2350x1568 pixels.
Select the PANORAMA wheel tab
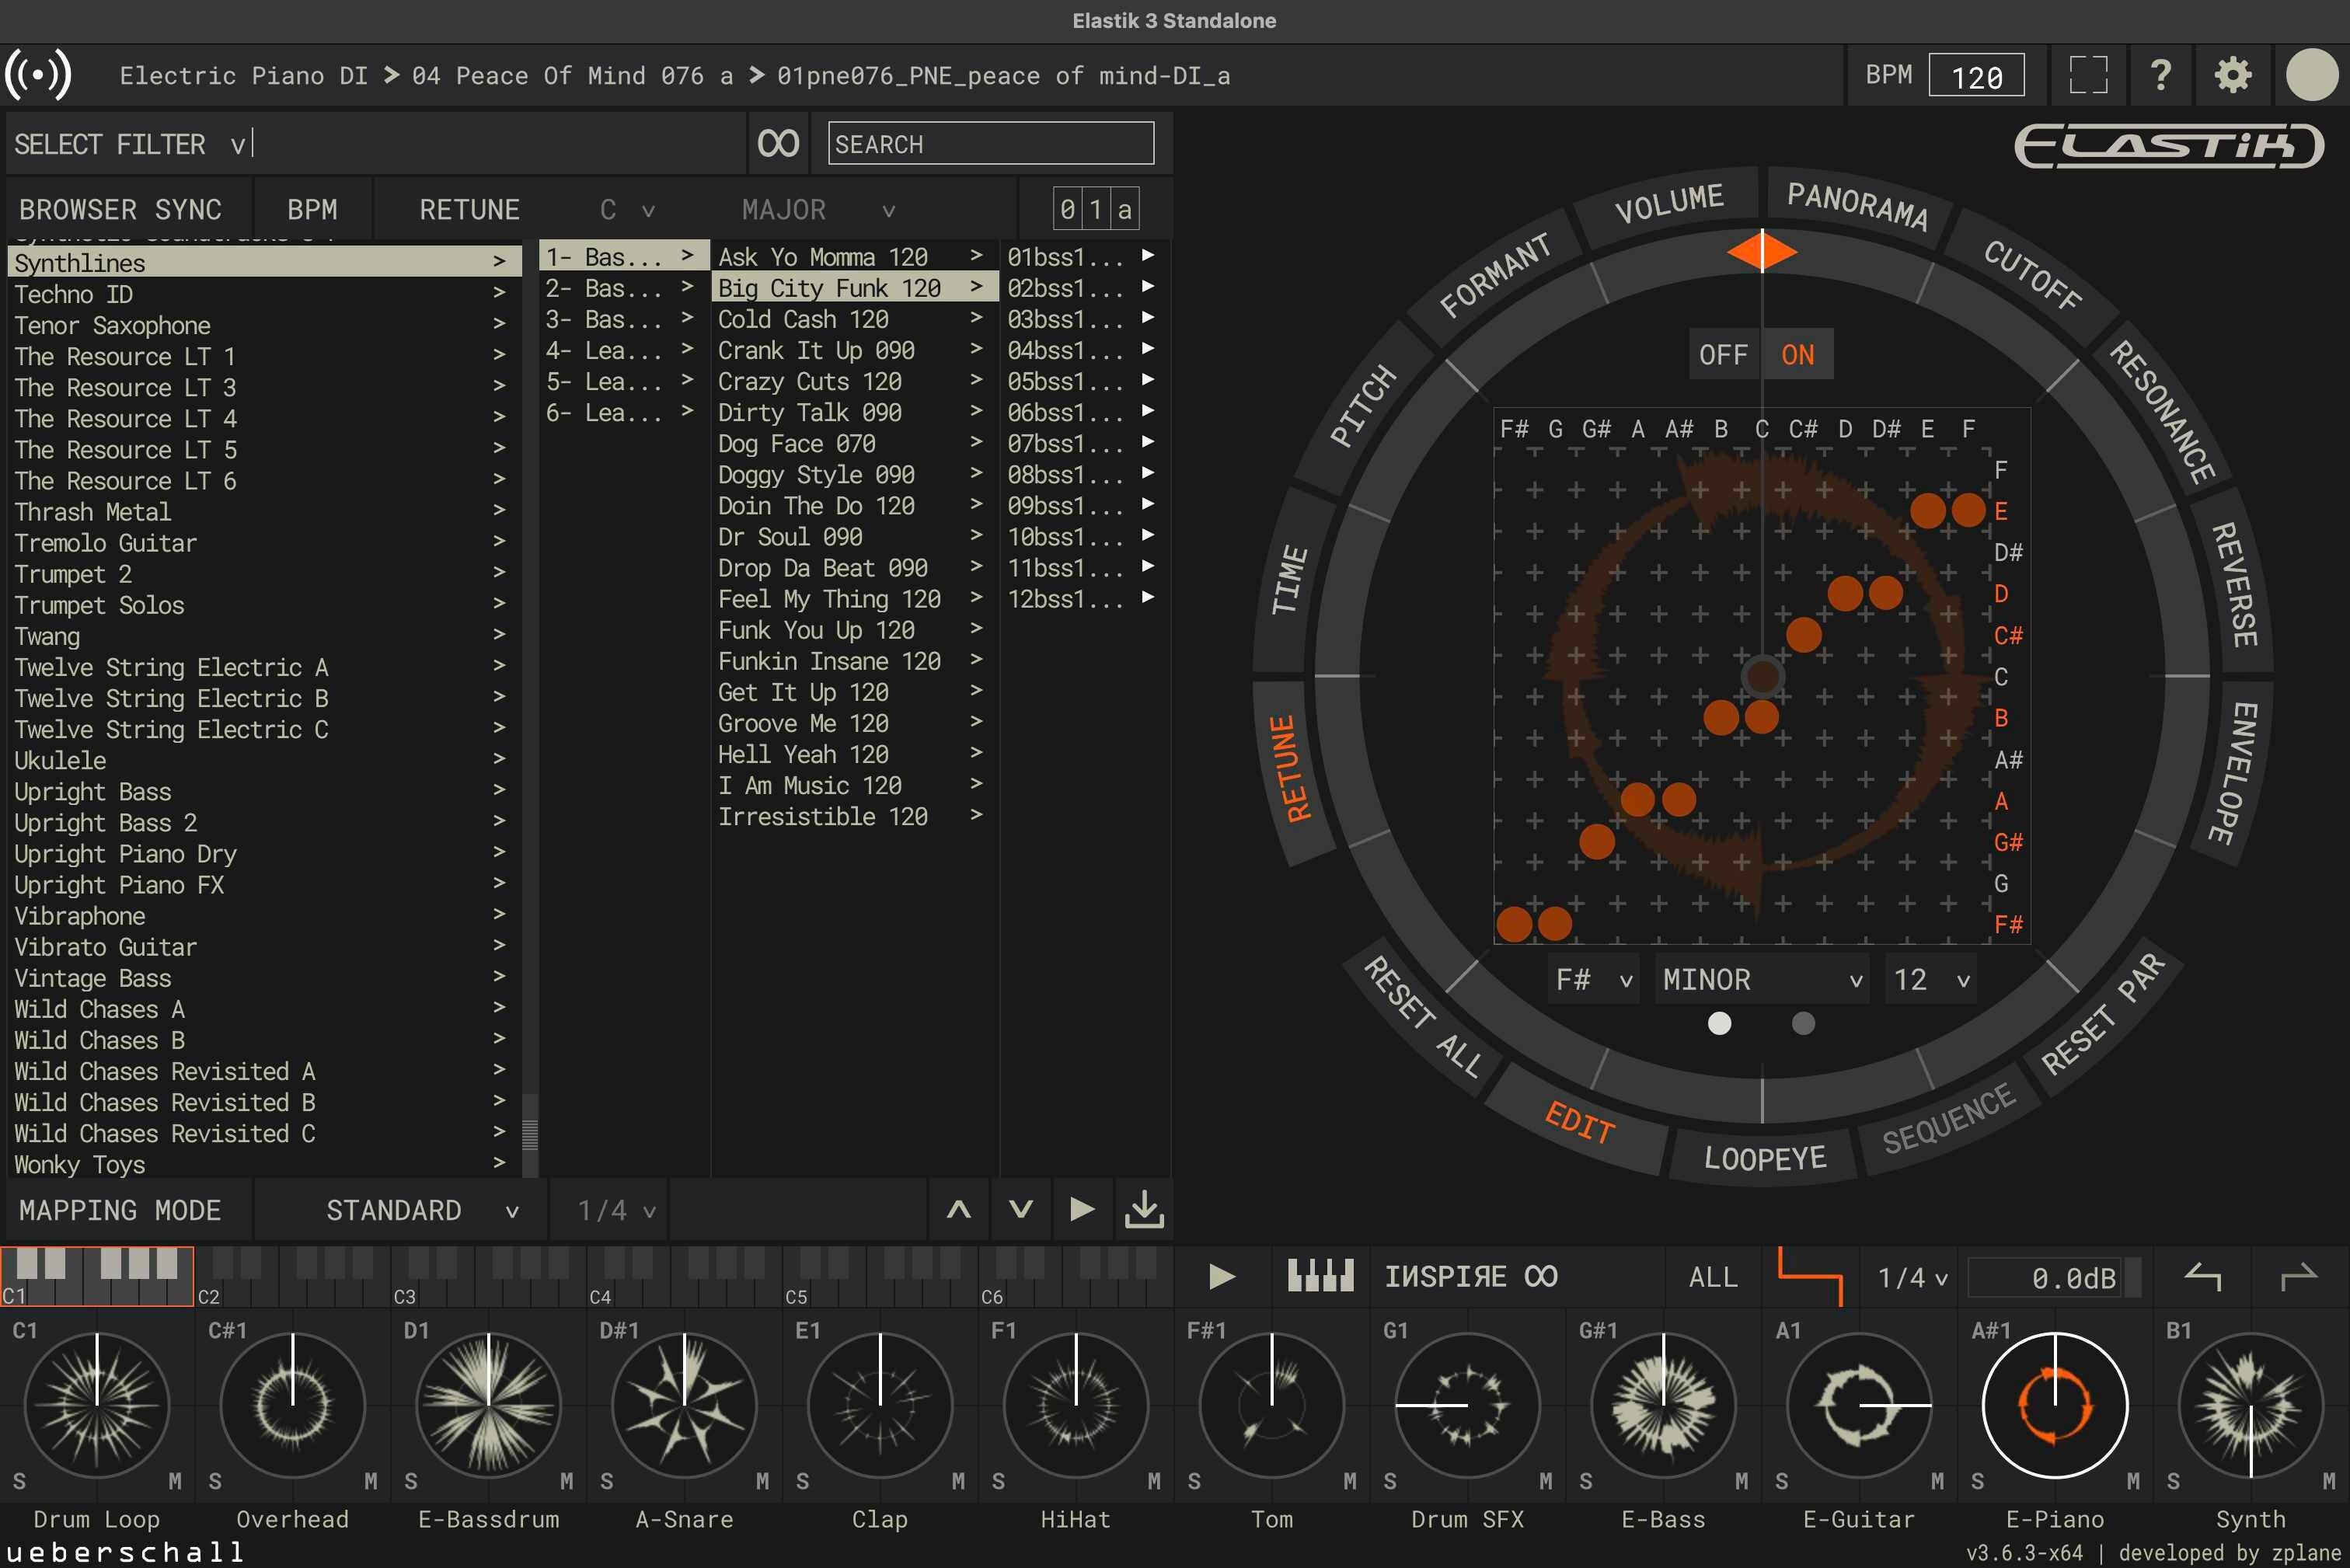[x=1857, y=206]
